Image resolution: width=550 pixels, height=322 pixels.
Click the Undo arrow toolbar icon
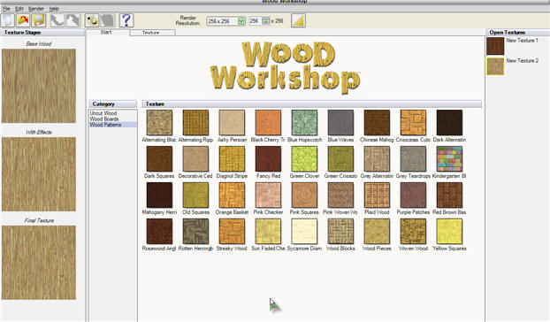pos(57,20)
